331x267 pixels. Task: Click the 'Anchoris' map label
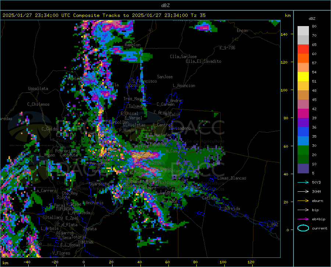pyautogui.click(x=95, y=203)
